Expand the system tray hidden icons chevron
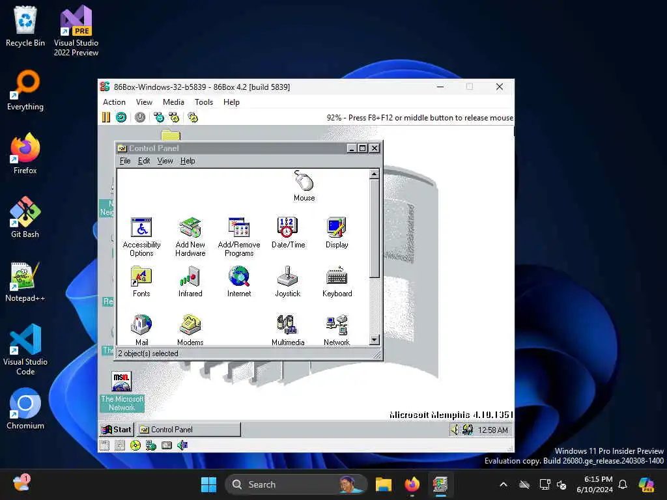 504,484
